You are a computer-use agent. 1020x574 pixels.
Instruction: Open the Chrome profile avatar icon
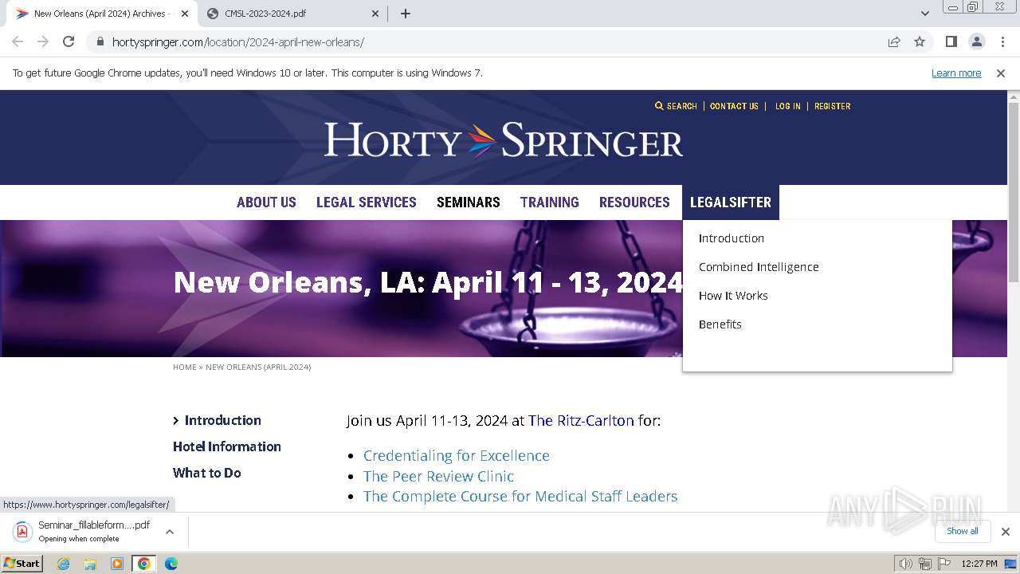(x=976, y=41)
